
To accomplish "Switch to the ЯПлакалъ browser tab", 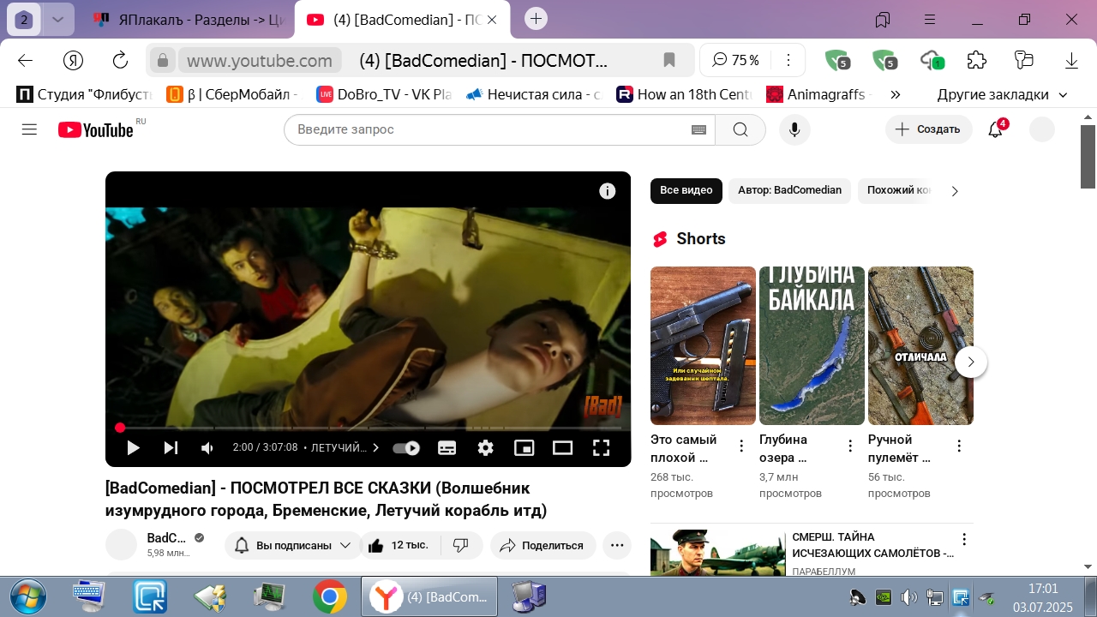I will tap(189, 19).
